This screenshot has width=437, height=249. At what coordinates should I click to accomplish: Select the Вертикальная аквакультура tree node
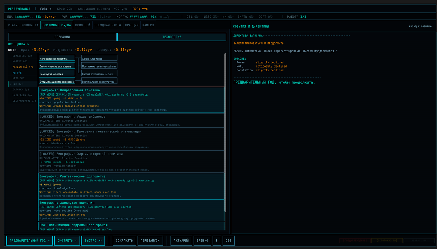coord(99,81)
